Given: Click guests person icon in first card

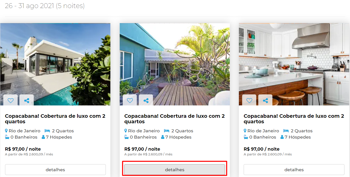Looking at the screenshot, I should pos(43,137).
